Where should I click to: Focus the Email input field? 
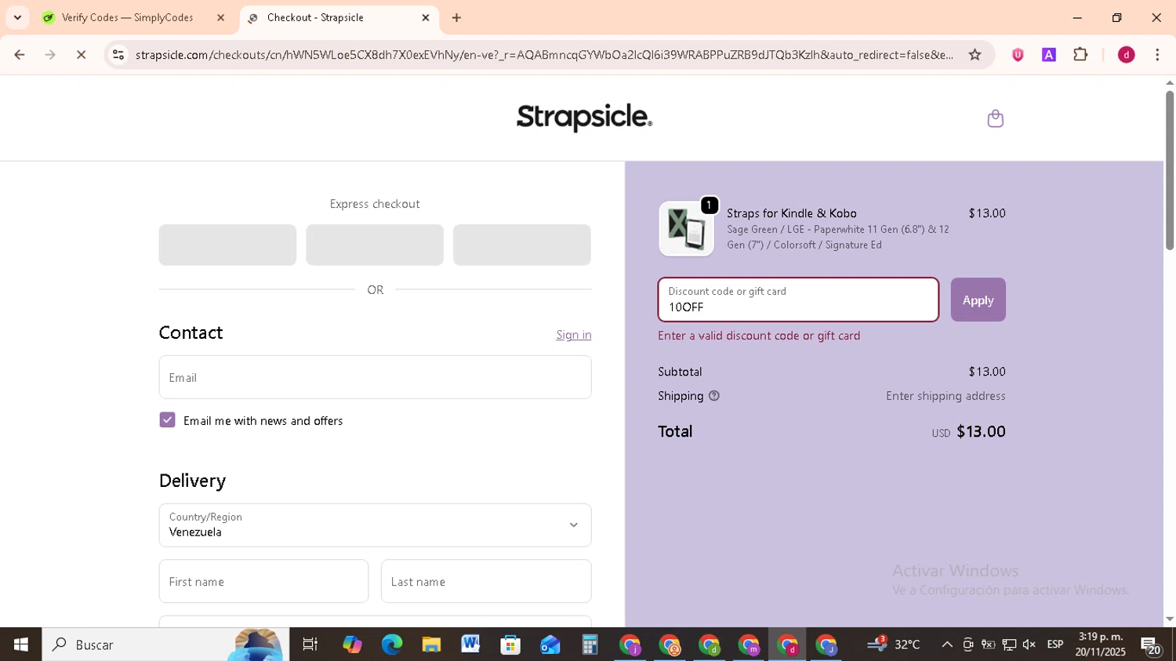tap(375, 377)
